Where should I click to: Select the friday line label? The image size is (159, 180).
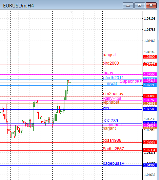(x=108, y=73)
